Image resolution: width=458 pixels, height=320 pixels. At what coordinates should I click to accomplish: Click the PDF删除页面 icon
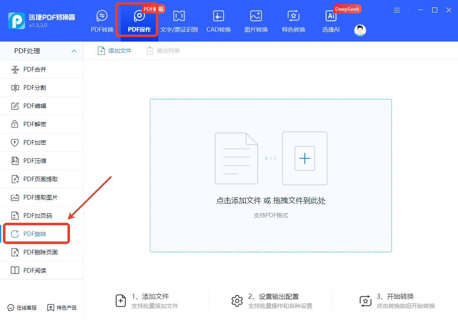pyautogui.click(x=15, y=252)
